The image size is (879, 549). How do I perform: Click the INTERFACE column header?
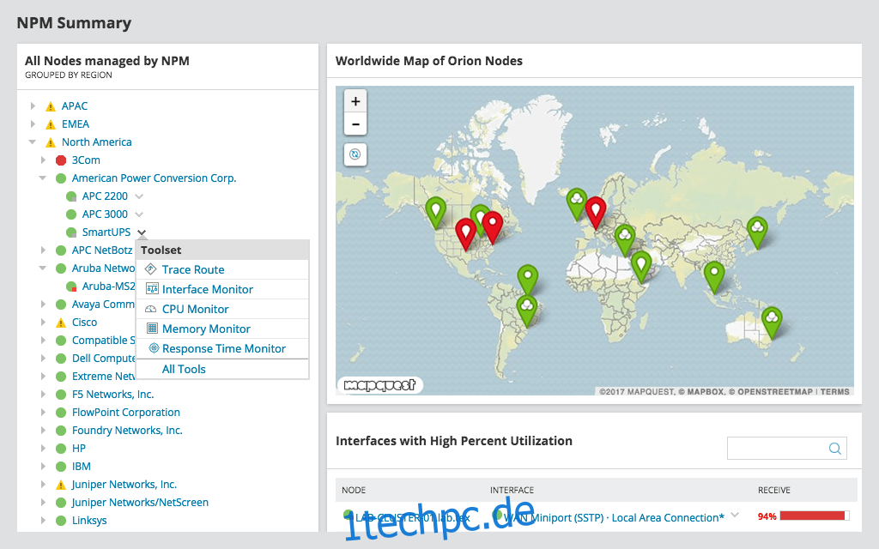[512, 490]
